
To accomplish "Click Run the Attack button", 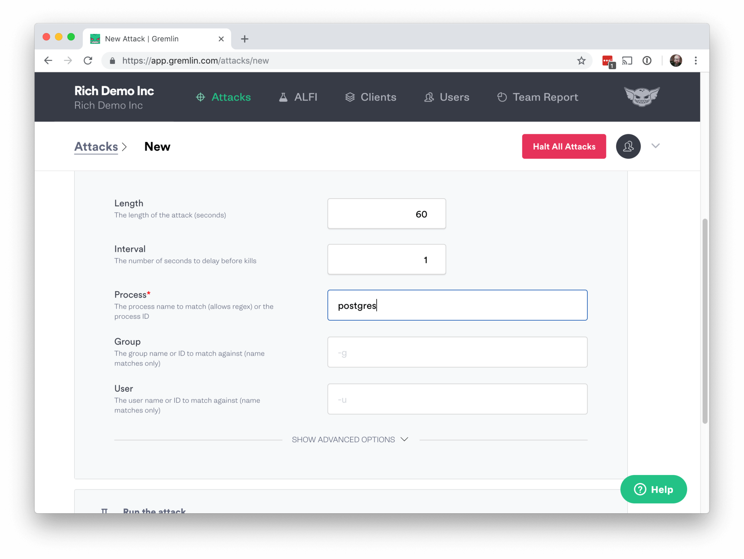I will 154,510.
